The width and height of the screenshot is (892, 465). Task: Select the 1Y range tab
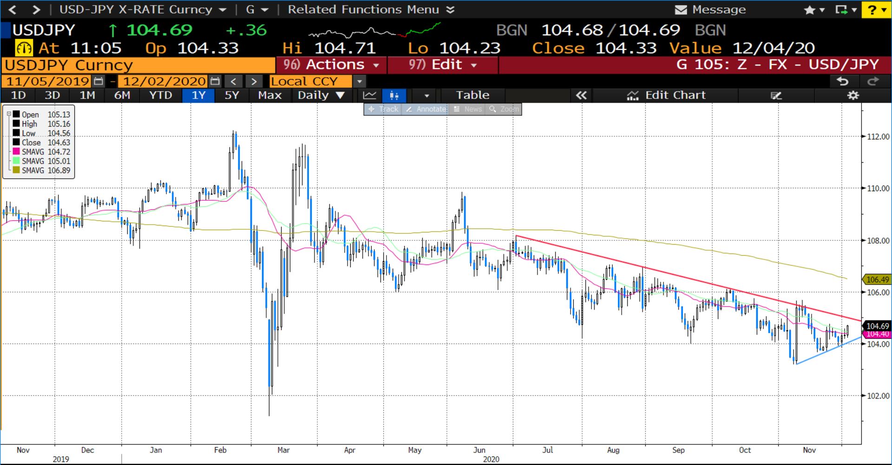coord(198,95)
